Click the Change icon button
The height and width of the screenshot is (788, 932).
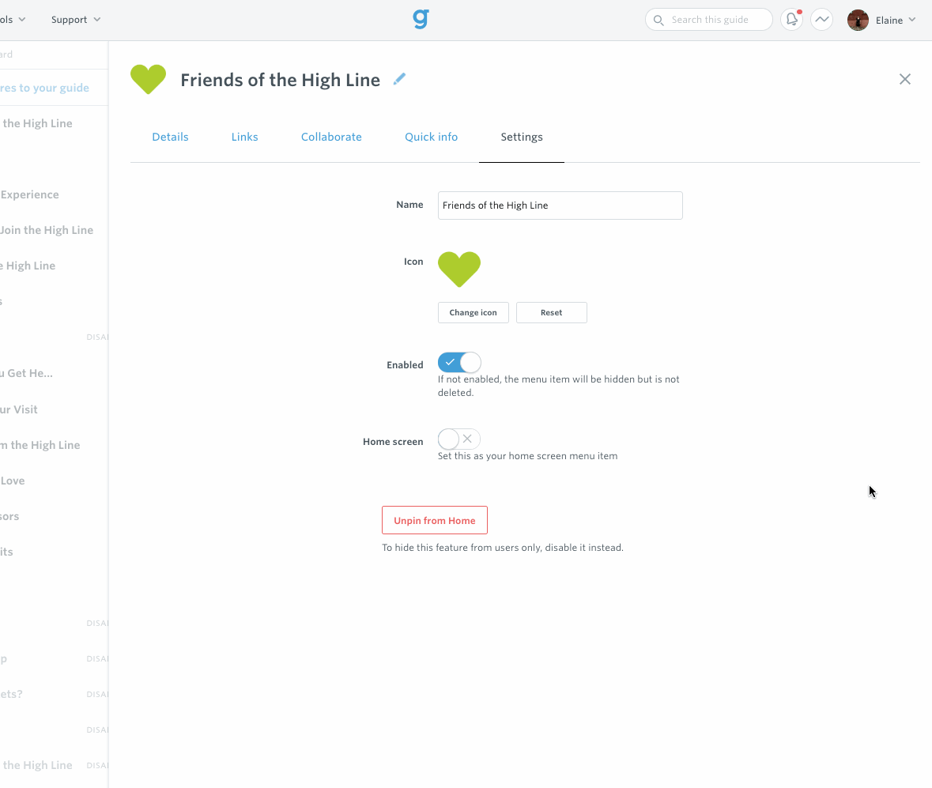tap(474, 312)
